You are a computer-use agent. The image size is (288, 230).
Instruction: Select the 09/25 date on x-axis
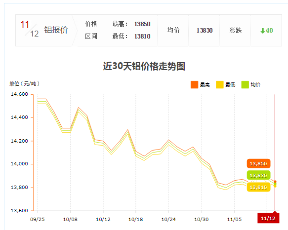[x=37, y=219]
